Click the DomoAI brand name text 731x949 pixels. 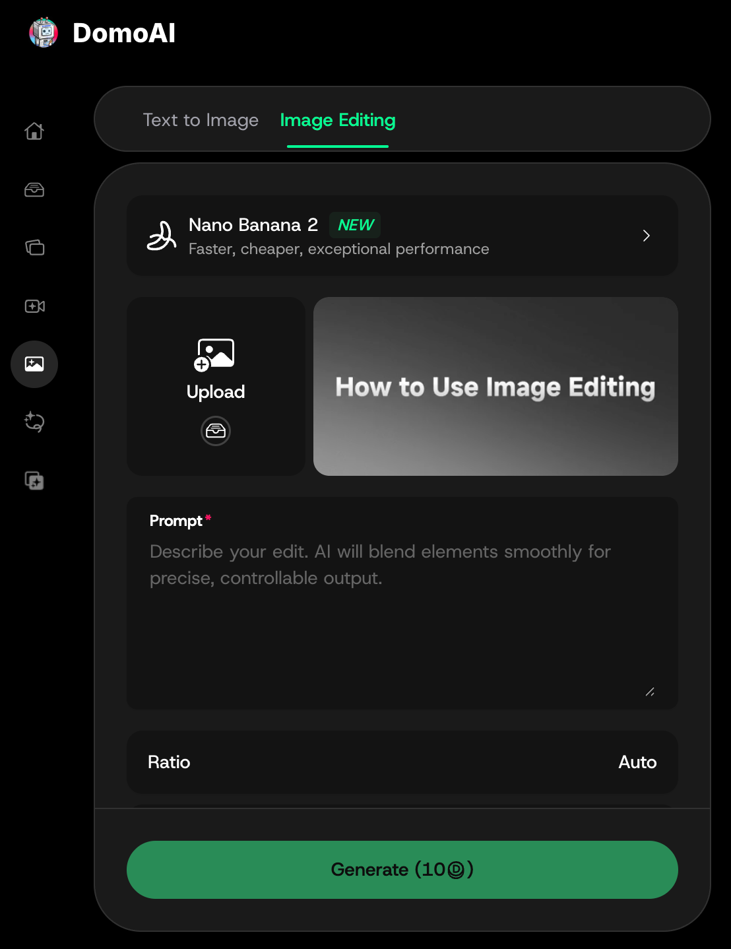tap(124, 33)
